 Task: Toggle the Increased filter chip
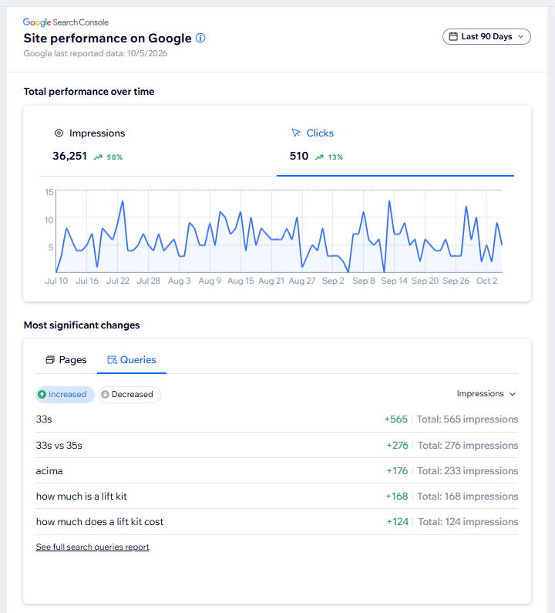[x=65, y=394]
